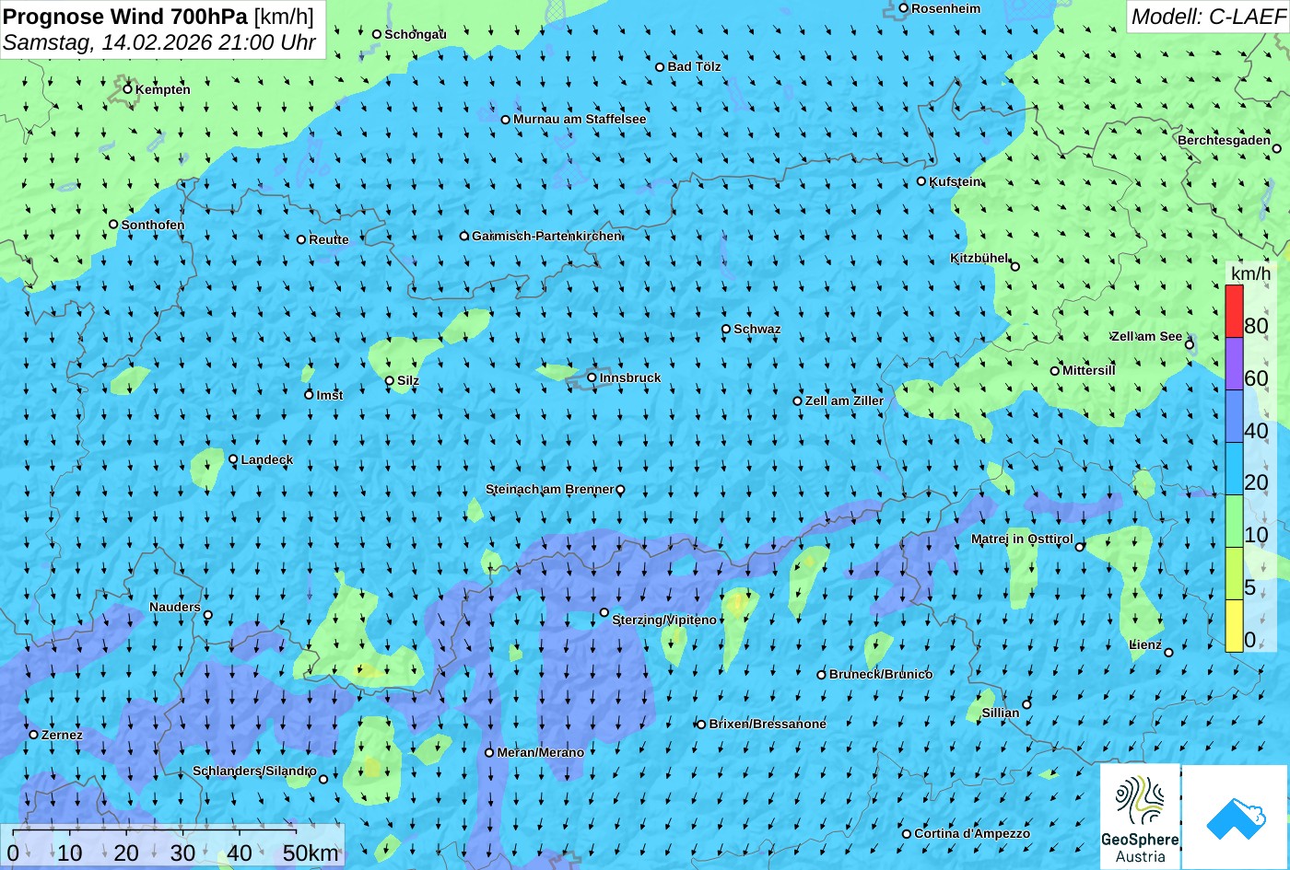This screenshot has height=870, width=1290.
Task: Click the Zell am See marker
Action: pyautogui.click(x=1190, y=345)
